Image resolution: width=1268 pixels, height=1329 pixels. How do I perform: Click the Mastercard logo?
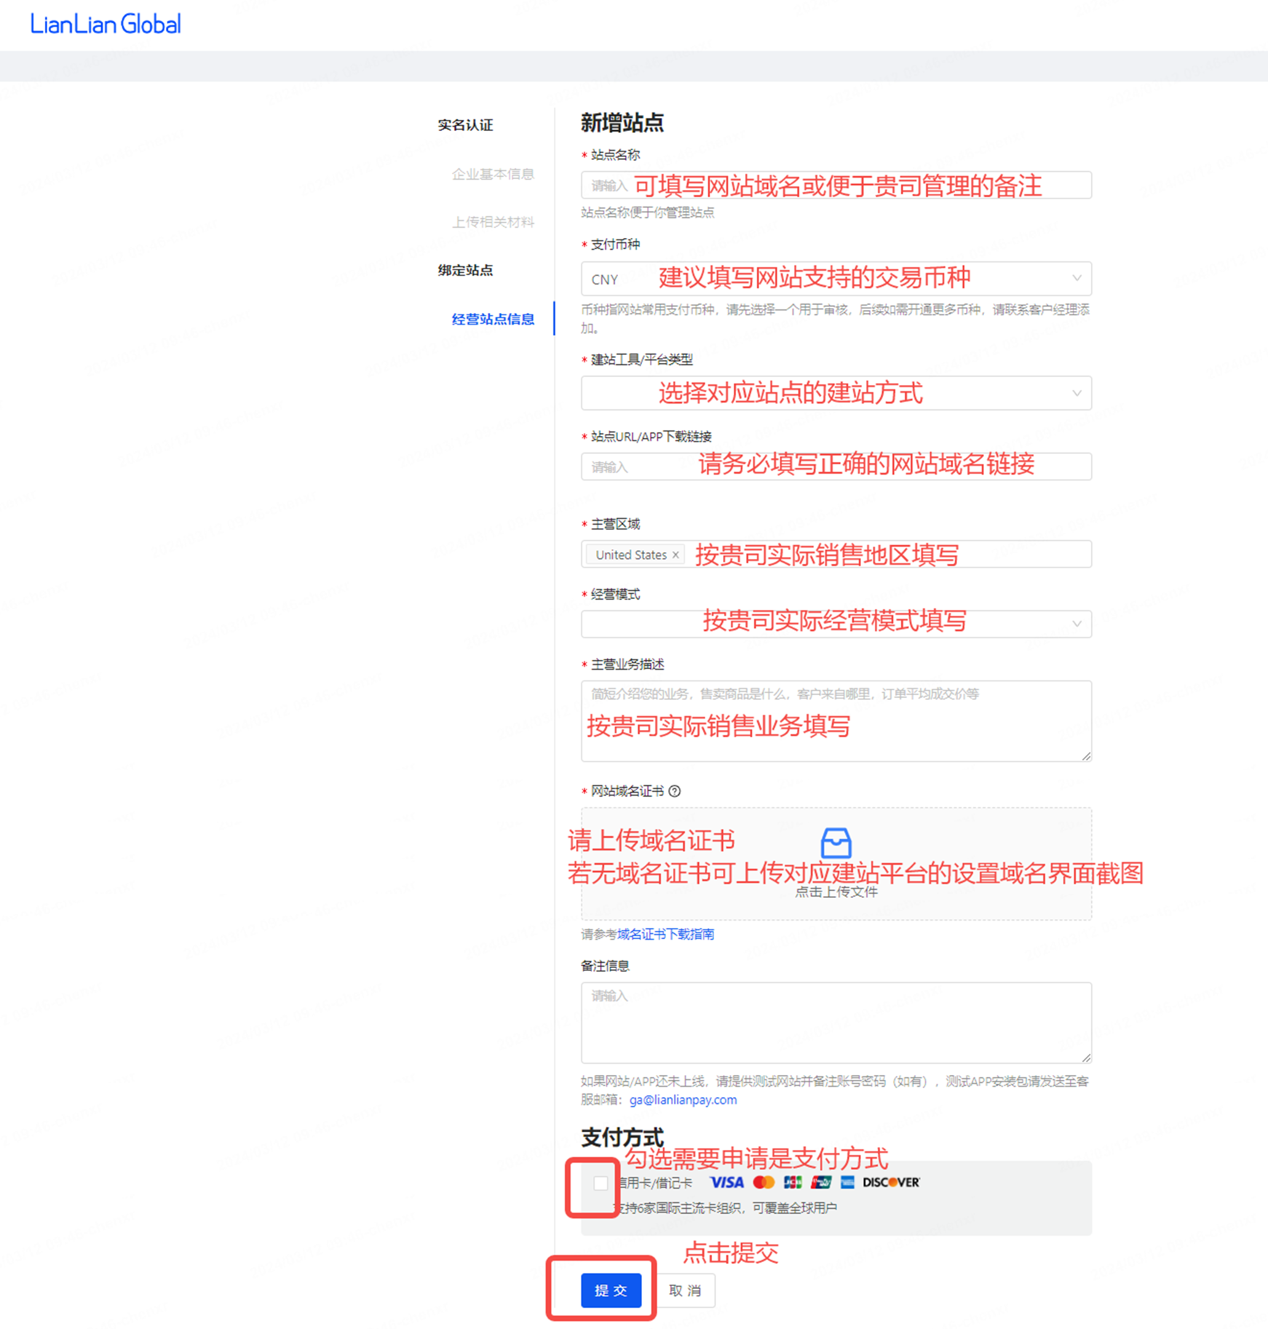764,1182
